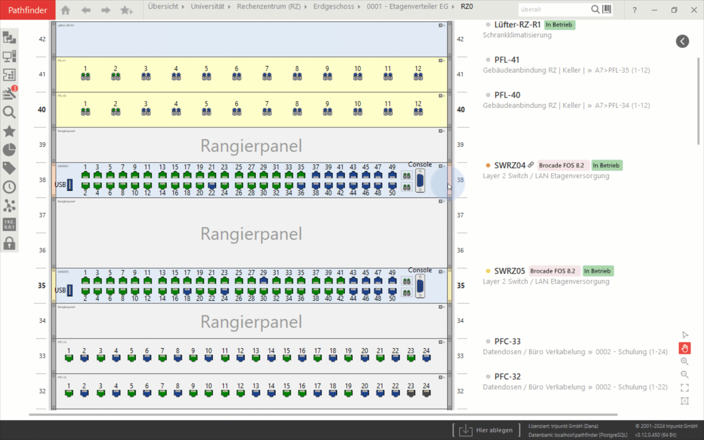Click the horizontal scrollbar below the rack

pos(323,415)
